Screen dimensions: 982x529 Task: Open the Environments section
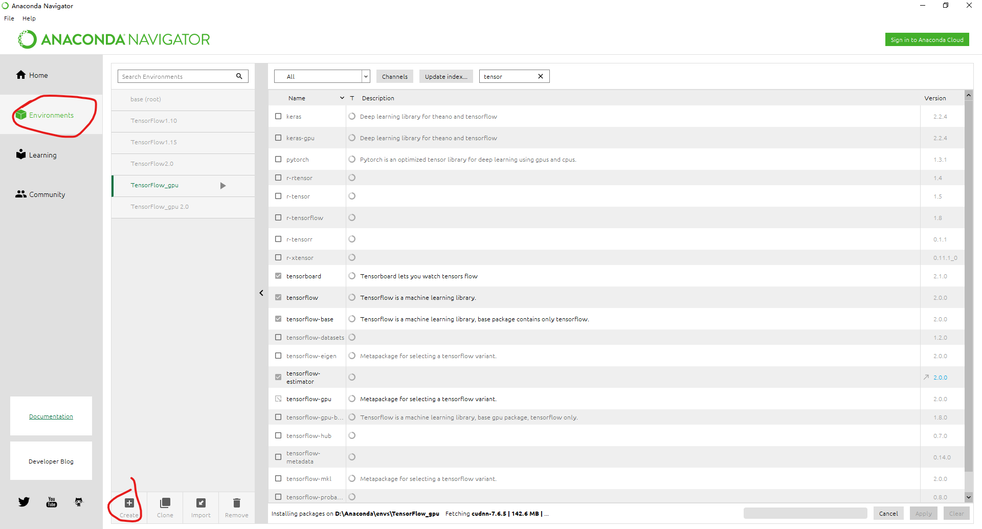click(x=51, y=115)
